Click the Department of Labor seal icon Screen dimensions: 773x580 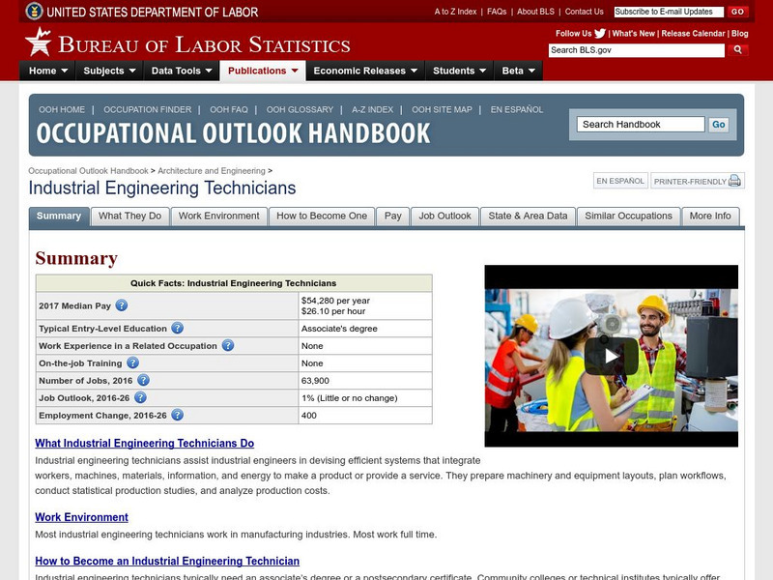[34, 11]
